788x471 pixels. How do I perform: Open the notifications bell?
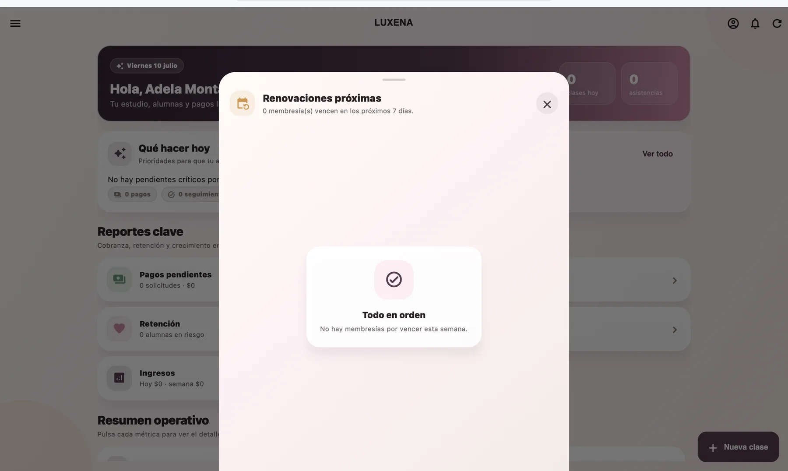click(755, 23)
